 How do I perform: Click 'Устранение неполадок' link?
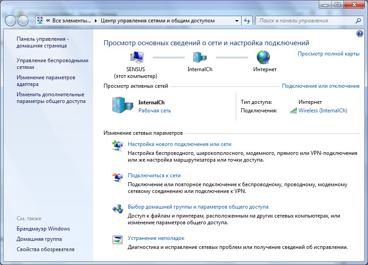point(156,238)
